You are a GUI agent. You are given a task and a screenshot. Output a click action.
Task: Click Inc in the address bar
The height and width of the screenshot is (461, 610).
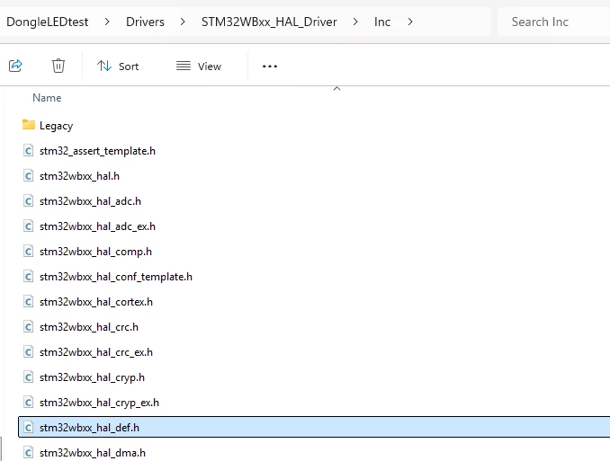tap(382, 22)
